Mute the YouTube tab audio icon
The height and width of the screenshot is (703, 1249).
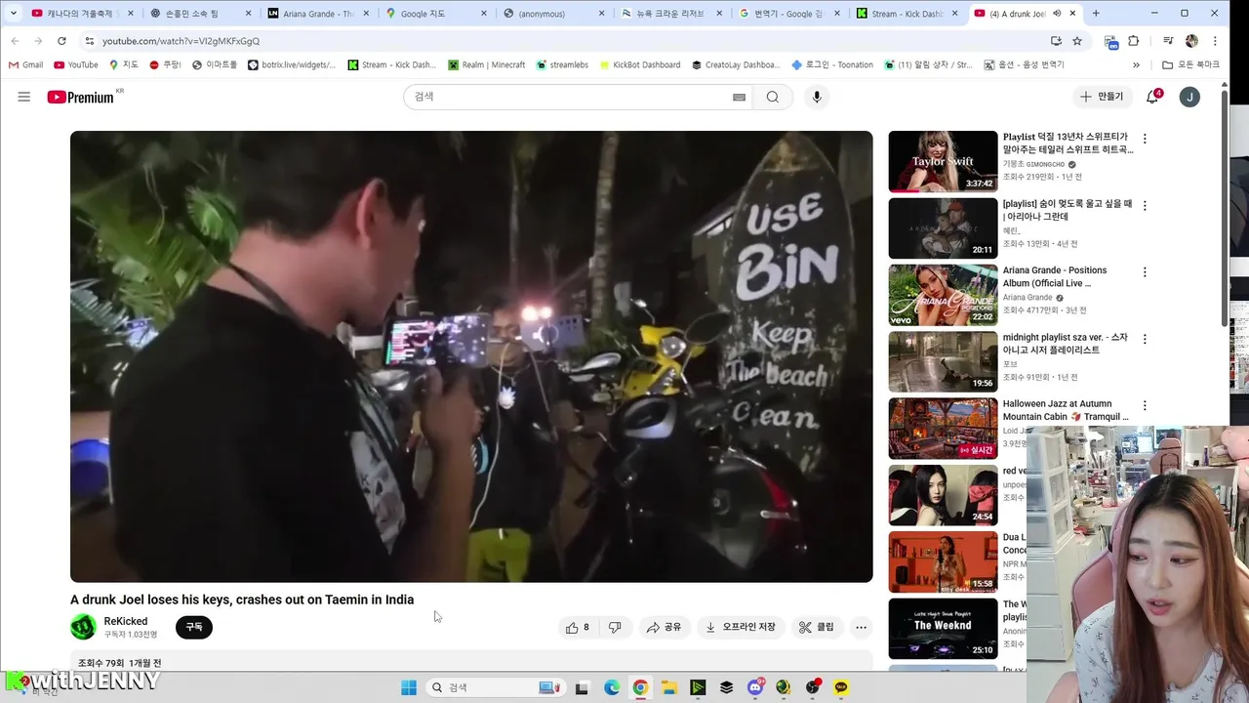click(x=1057, y=14)
